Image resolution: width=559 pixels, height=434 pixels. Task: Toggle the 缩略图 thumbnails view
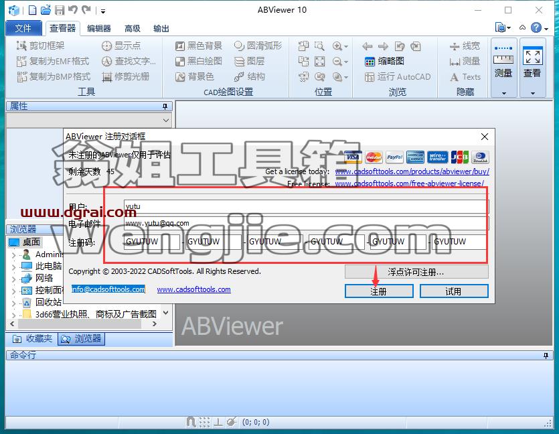pos(384,62)
